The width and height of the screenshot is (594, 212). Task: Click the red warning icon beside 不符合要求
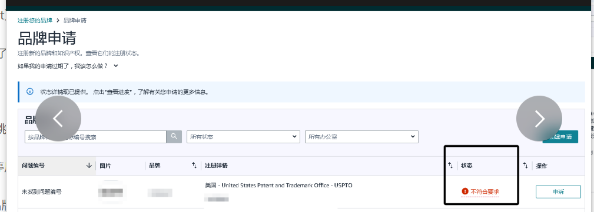tap(465, 191)
